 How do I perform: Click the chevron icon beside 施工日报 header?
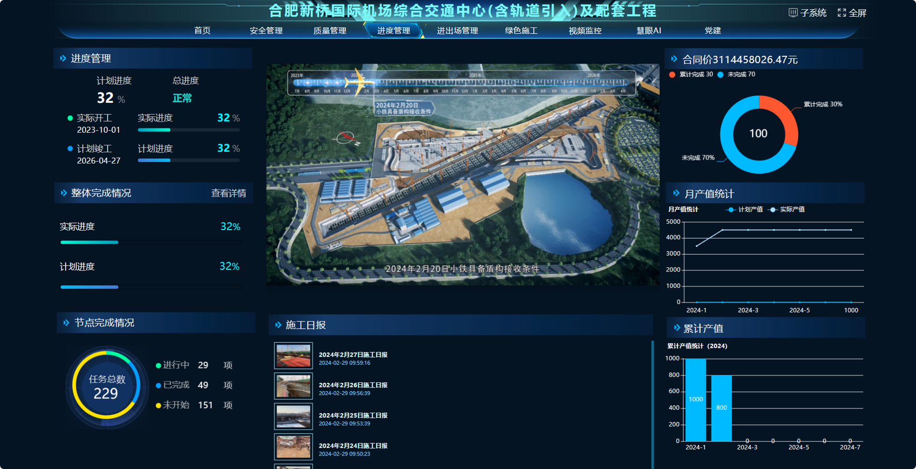tap(278, 325)
